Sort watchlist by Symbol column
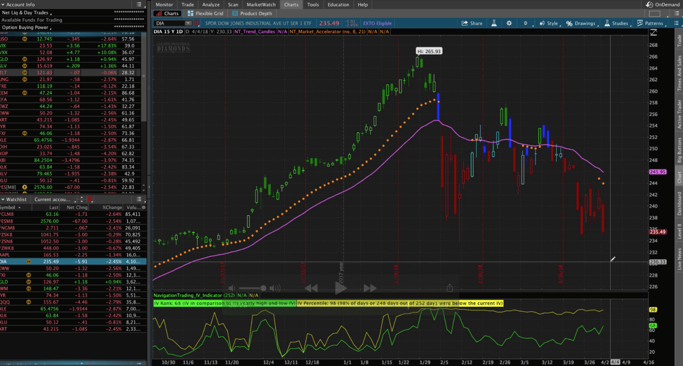Screen dimensions: 683x366 click(10, 207)
